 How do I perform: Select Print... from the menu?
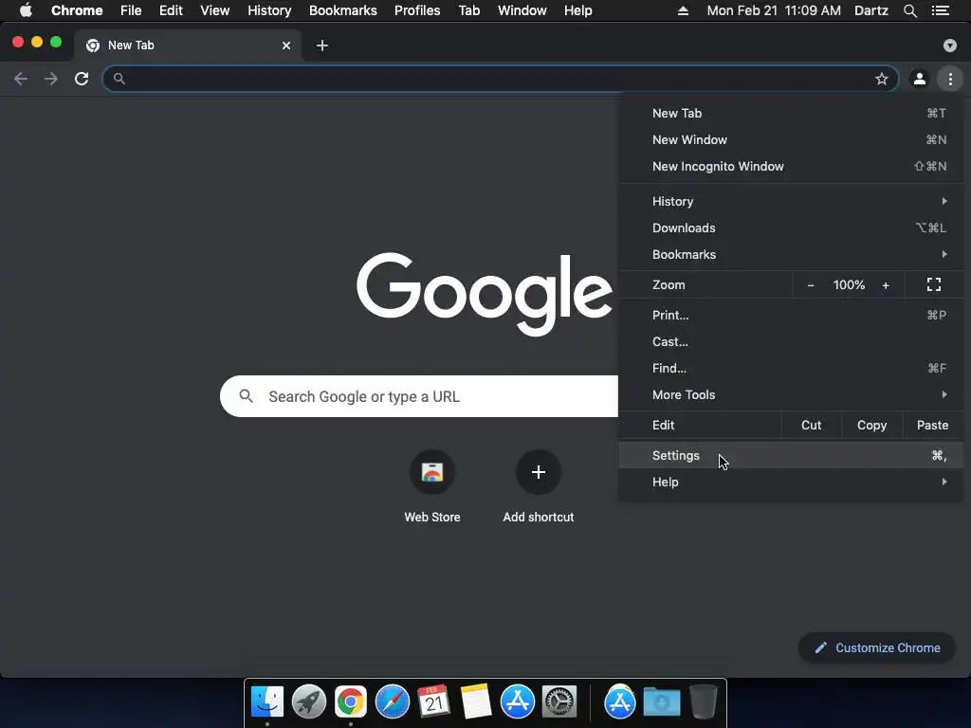(x=790, y=315)
